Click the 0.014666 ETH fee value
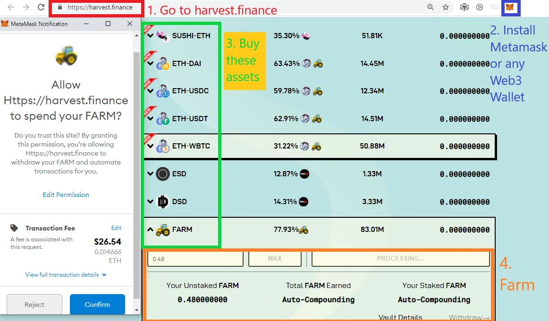549x321 pixels. 108,256
